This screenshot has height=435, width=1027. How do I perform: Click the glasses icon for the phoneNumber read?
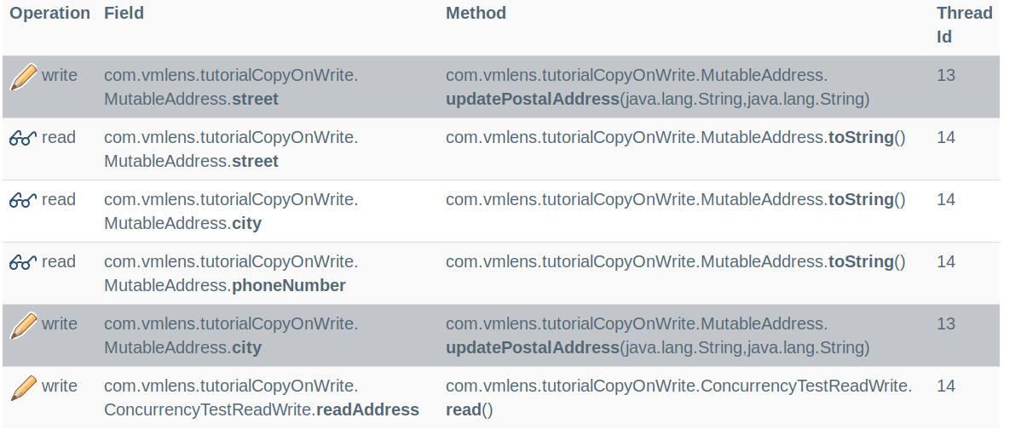tap(23, 262)
